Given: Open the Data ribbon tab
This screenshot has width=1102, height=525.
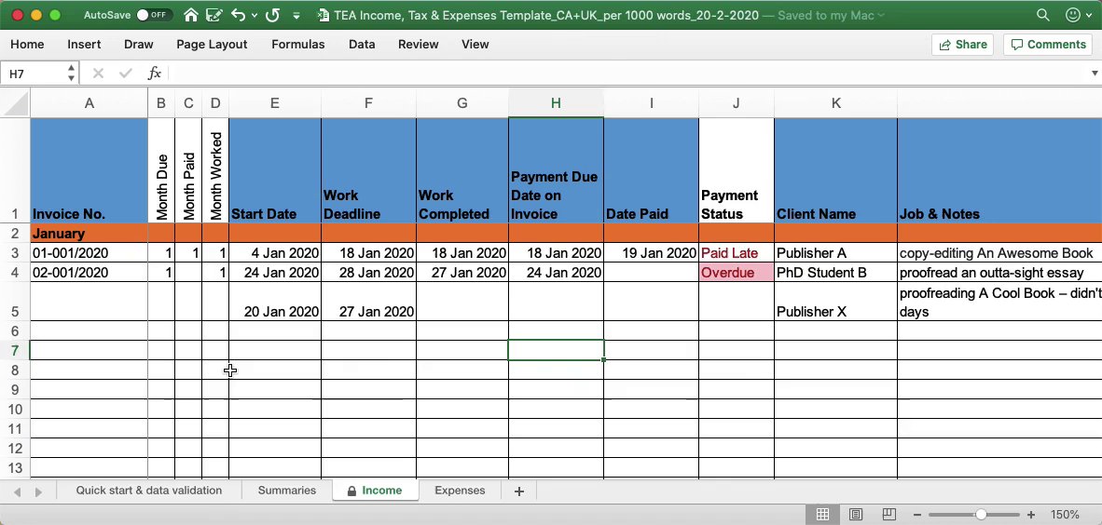Looking at the screenshot, I should pos(361,45).
